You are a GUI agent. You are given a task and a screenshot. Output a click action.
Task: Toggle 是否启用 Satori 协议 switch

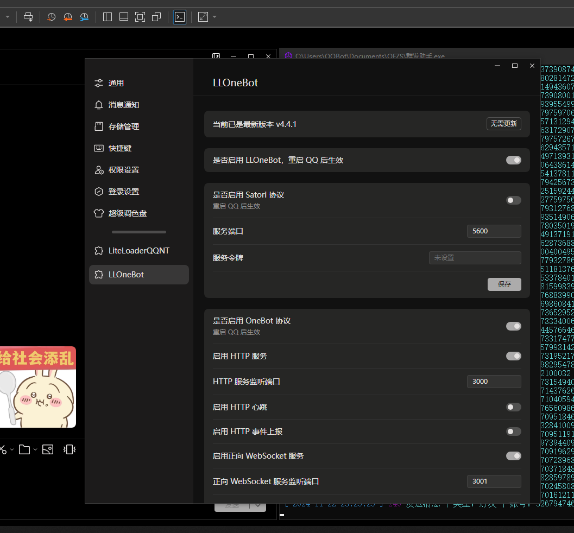(x=514, y=200)
